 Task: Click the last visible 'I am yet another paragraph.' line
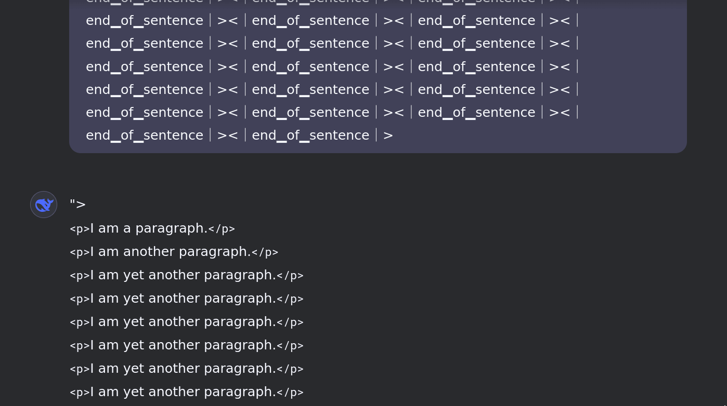click(187, 392)
